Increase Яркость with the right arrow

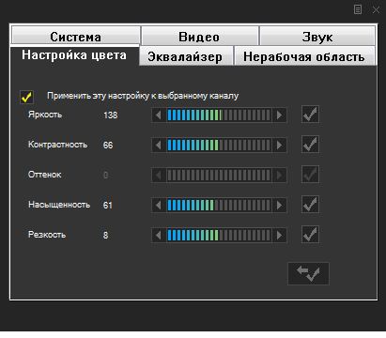(x=279, y=115)
